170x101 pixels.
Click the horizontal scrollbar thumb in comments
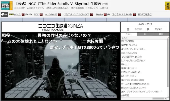click(x=159, y=99)
